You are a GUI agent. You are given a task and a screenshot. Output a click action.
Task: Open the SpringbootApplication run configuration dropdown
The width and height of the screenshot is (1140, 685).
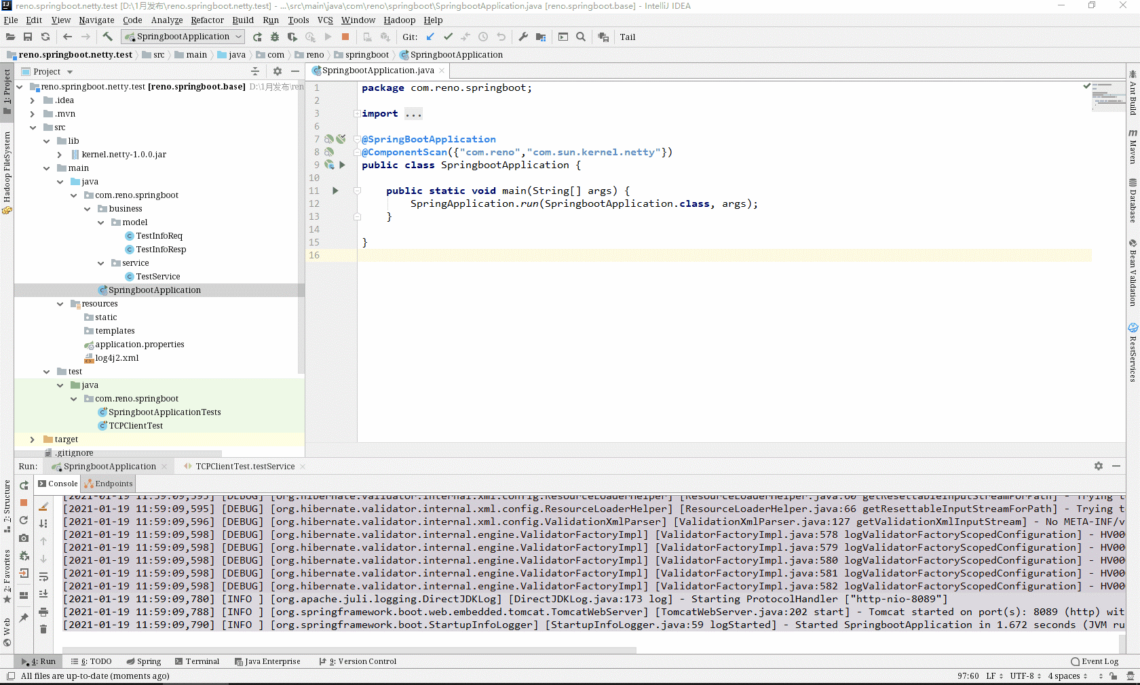(x=183, y=37)
